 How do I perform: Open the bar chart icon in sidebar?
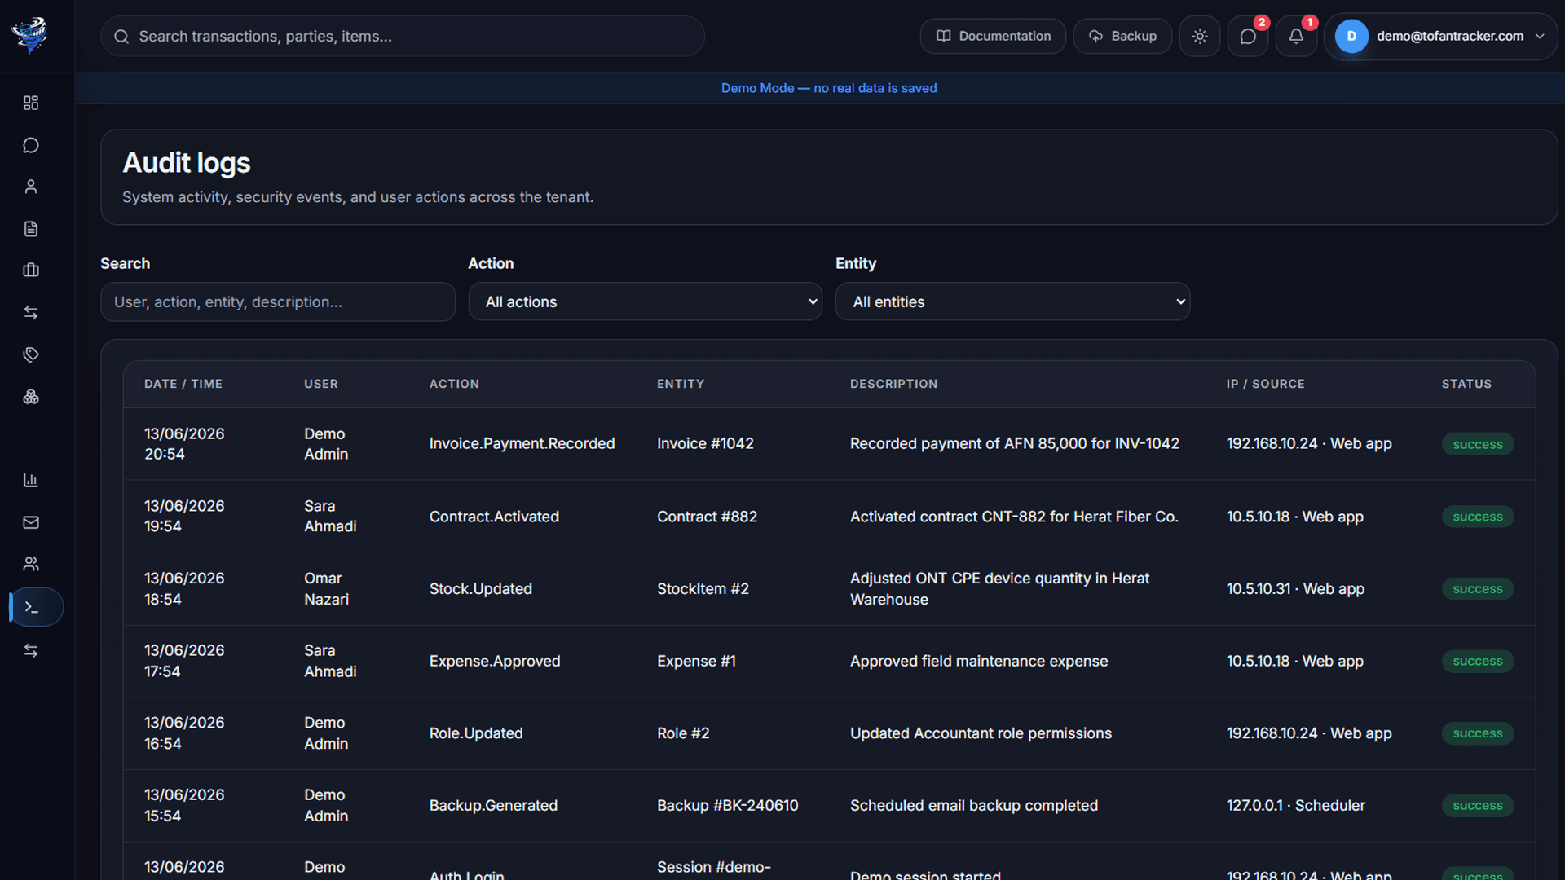pos(31,481)
